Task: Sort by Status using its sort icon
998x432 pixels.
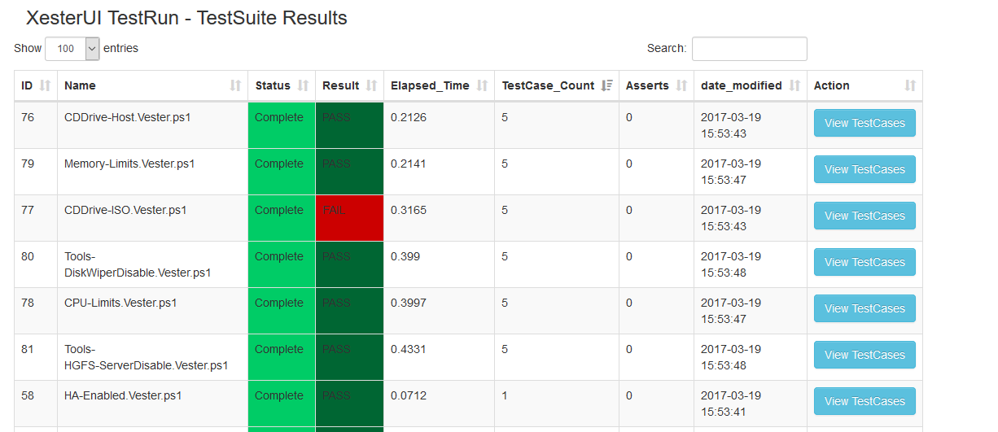Action: click(x=303, y=85)
